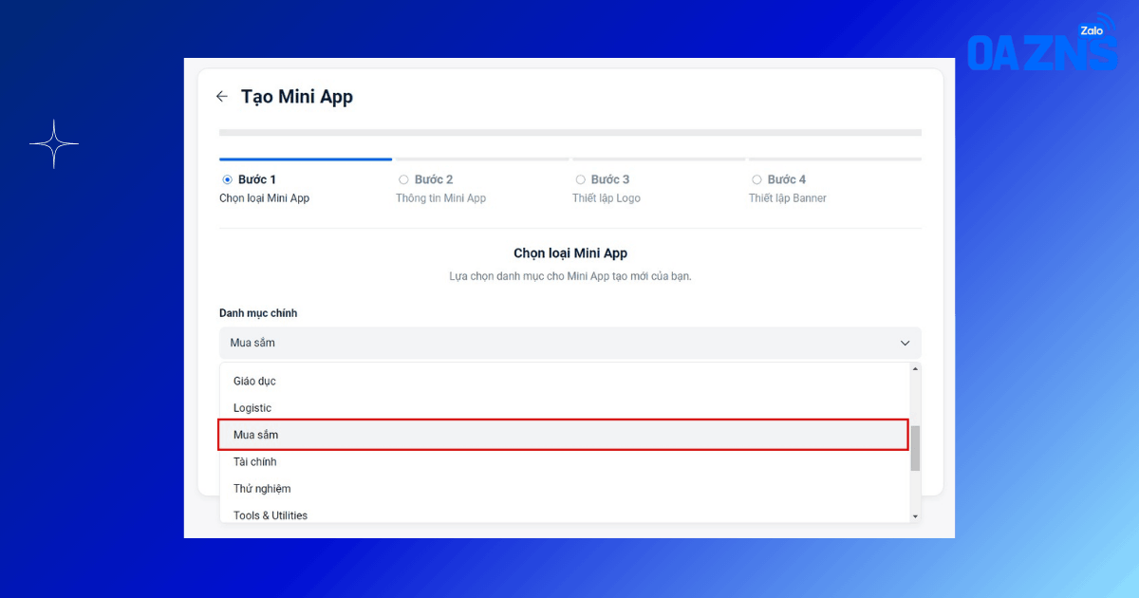
Task: Collapse the Danh mục chính dropdown showing Mua sắm
Action: tap(569, 343)
